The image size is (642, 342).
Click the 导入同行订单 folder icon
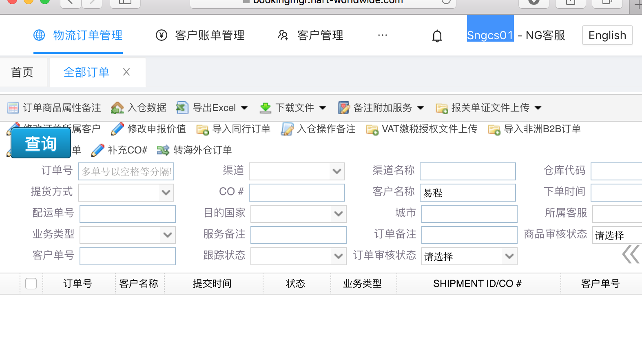pos(202,129)
